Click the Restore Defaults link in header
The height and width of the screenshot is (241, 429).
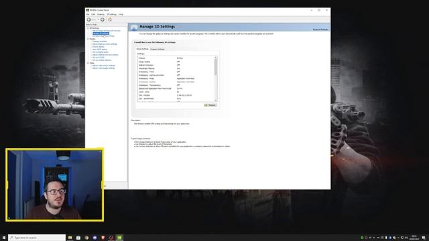click(x=320, y=29)
